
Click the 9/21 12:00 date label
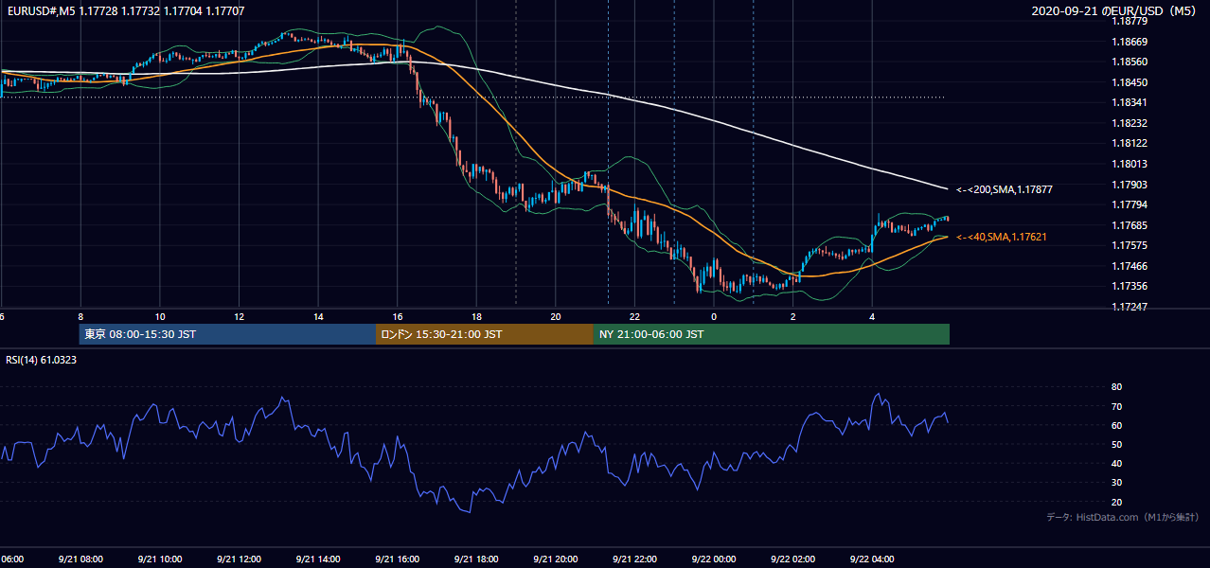[x=239, y=559]
